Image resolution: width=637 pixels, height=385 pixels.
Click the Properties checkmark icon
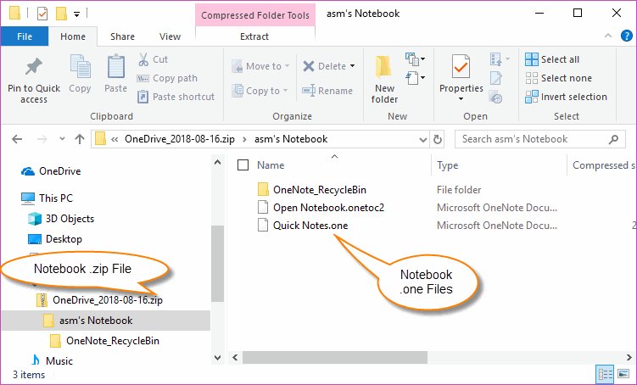[x=461, y=67]
